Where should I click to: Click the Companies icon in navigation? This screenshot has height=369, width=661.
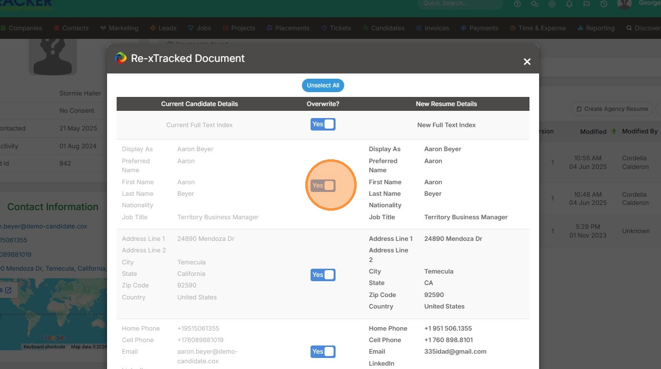[x=3, y=28]
